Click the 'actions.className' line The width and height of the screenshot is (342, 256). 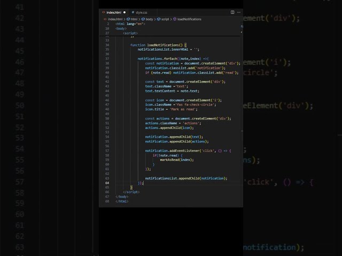point(173,123)
